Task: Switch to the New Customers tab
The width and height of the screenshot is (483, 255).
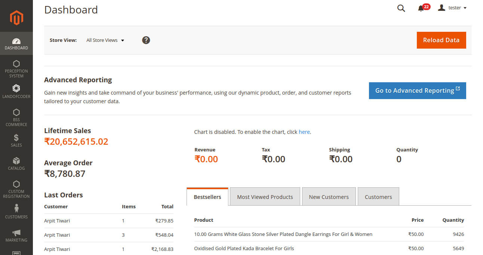Action: tap(329, 196)
